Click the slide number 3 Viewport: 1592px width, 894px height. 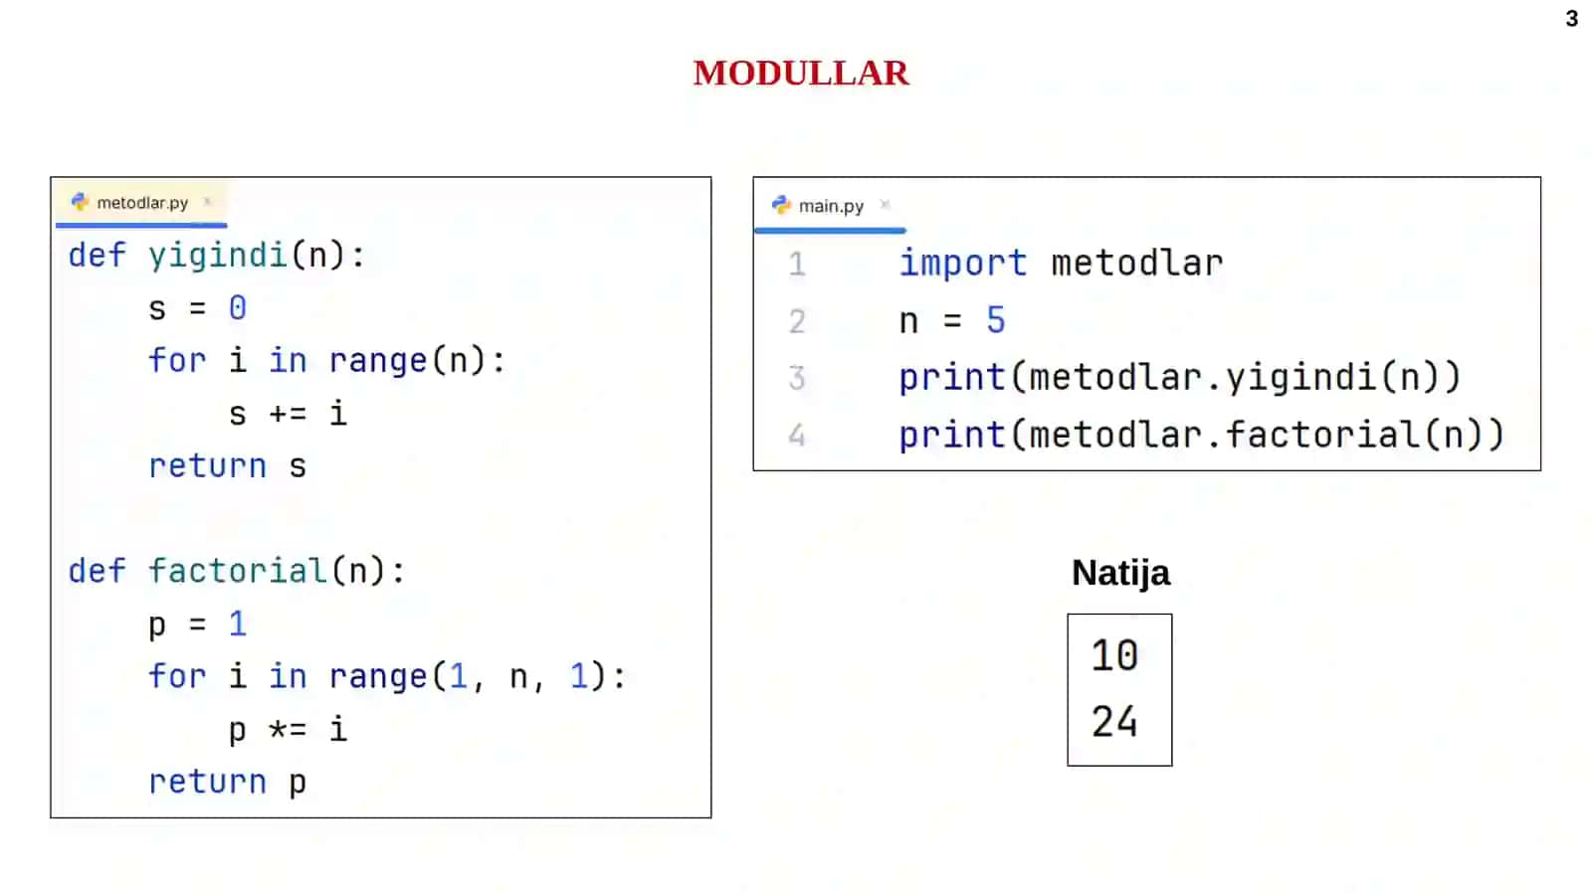pos(1571,19)
